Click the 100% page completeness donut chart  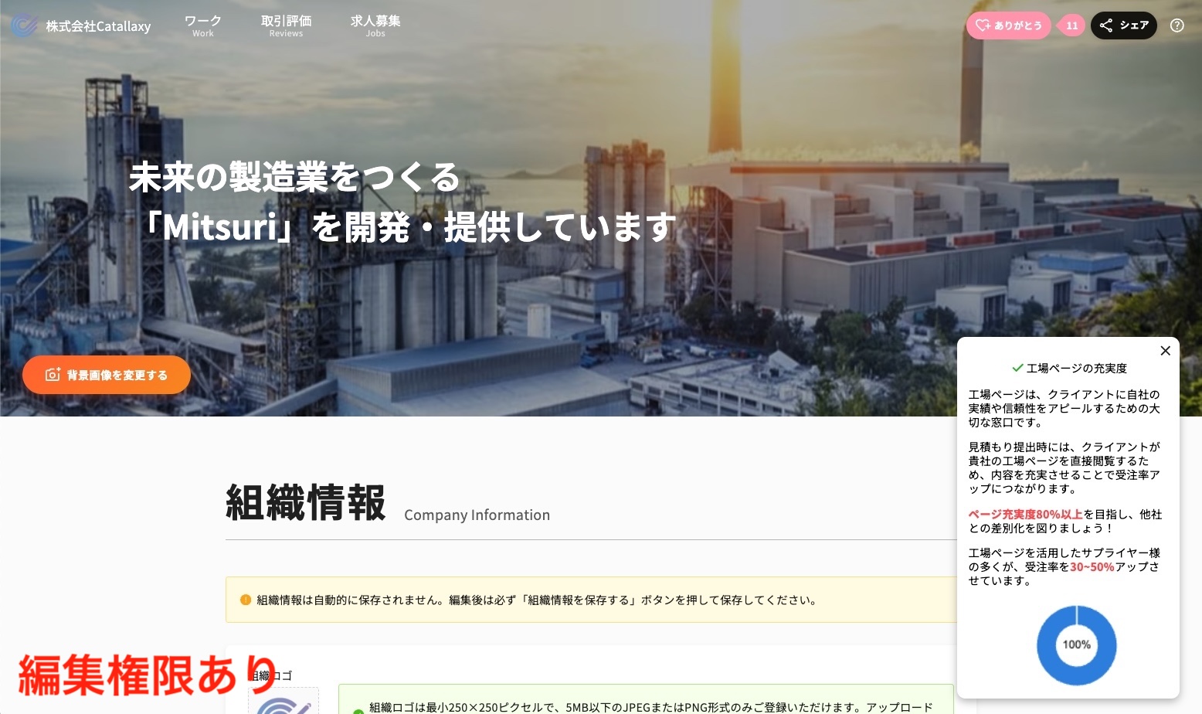click(x=1076, y=645)
